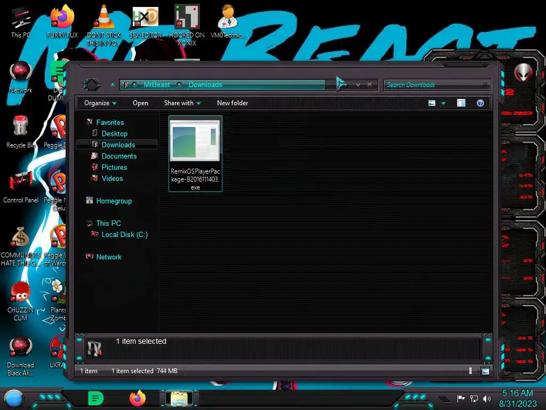This screenshot has width=546, height=410.
Task: Select the Recycle Bin icon
Action: (x=21, y=132)
